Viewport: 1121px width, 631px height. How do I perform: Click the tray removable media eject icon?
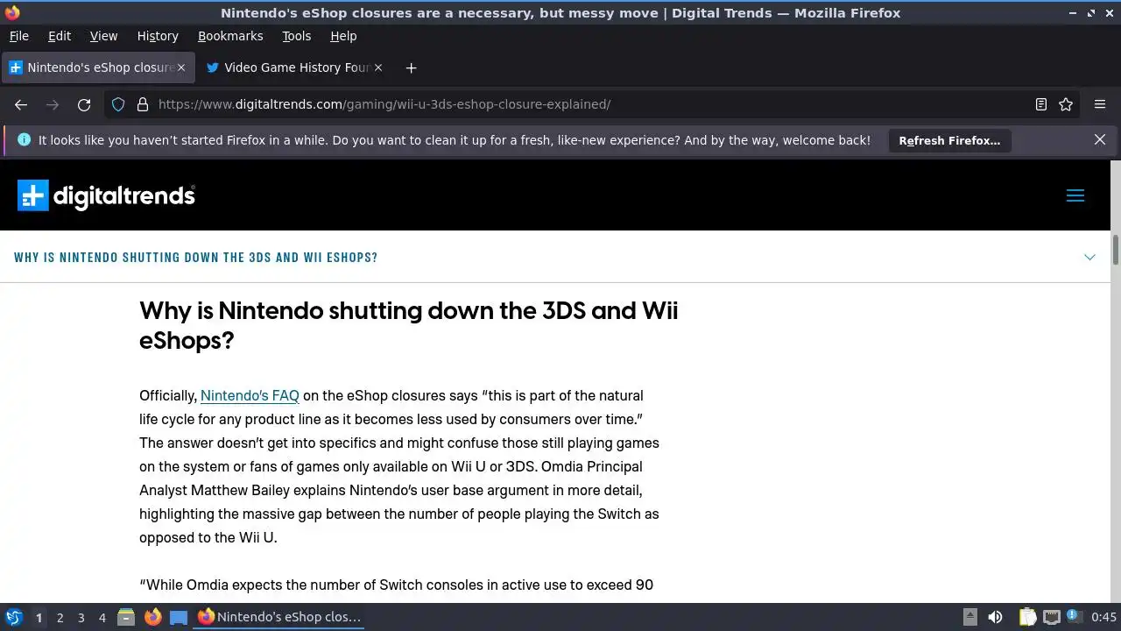(x=969, y=617)
